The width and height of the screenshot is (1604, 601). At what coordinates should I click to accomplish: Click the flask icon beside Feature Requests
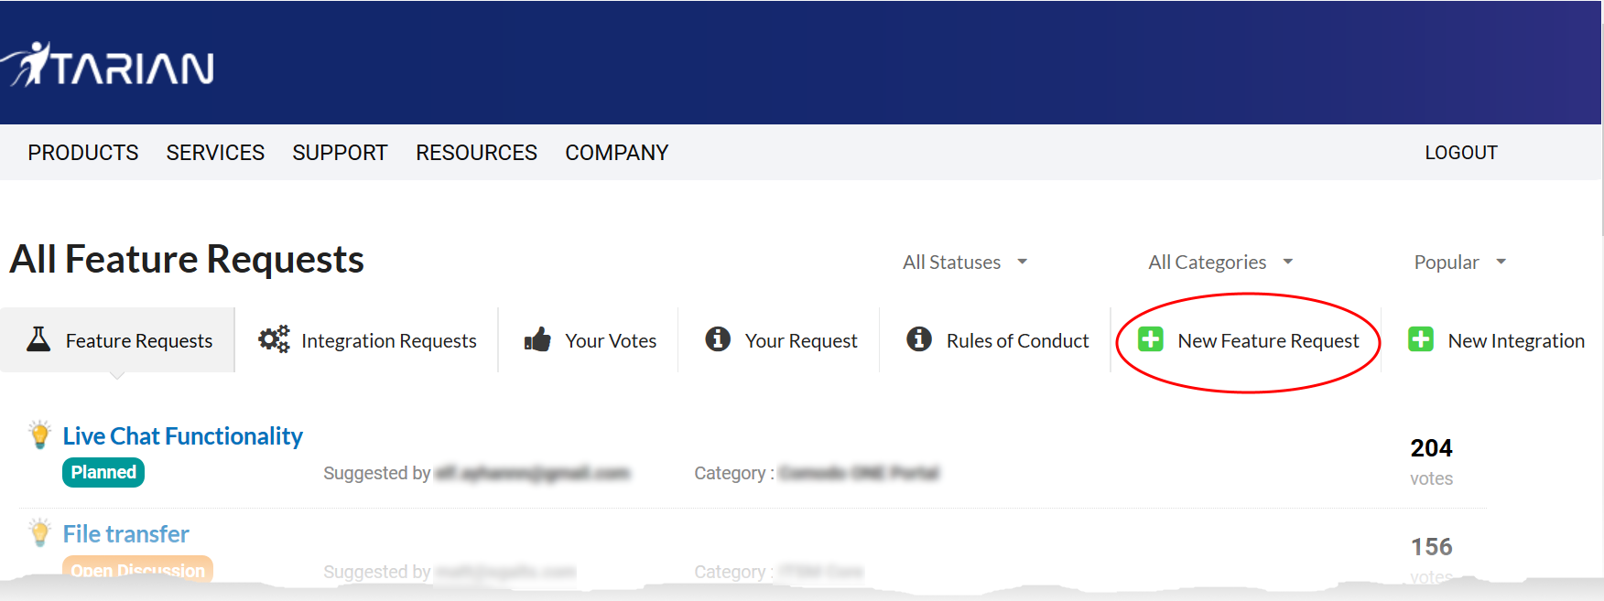[38, 339]
